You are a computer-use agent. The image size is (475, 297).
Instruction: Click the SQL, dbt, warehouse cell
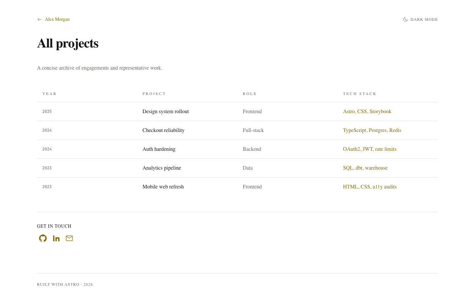click(x=365, y=168)
